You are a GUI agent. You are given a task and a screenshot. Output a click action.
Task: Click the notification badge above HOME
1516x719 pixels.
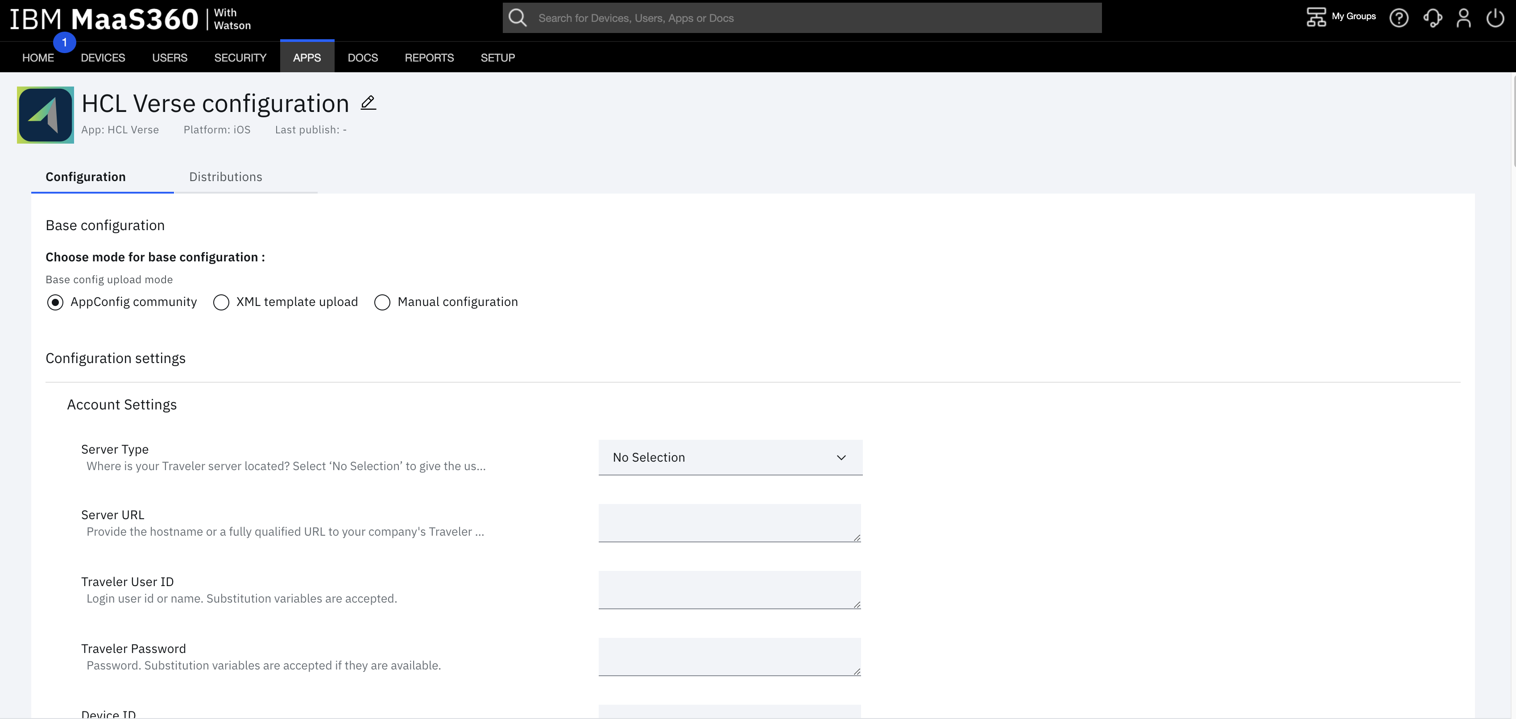[x=64, y=42]
